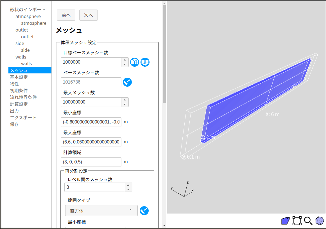Click the solid blue cube view icon
This screenshot has width=326, height=229.
(x=285, y=221)
